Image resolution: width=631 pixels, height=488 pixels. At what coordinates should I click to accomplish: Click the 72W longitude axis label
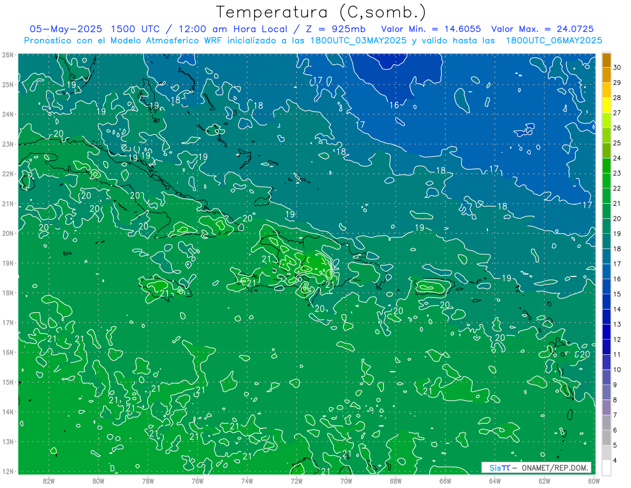click(x=297, y=480)
